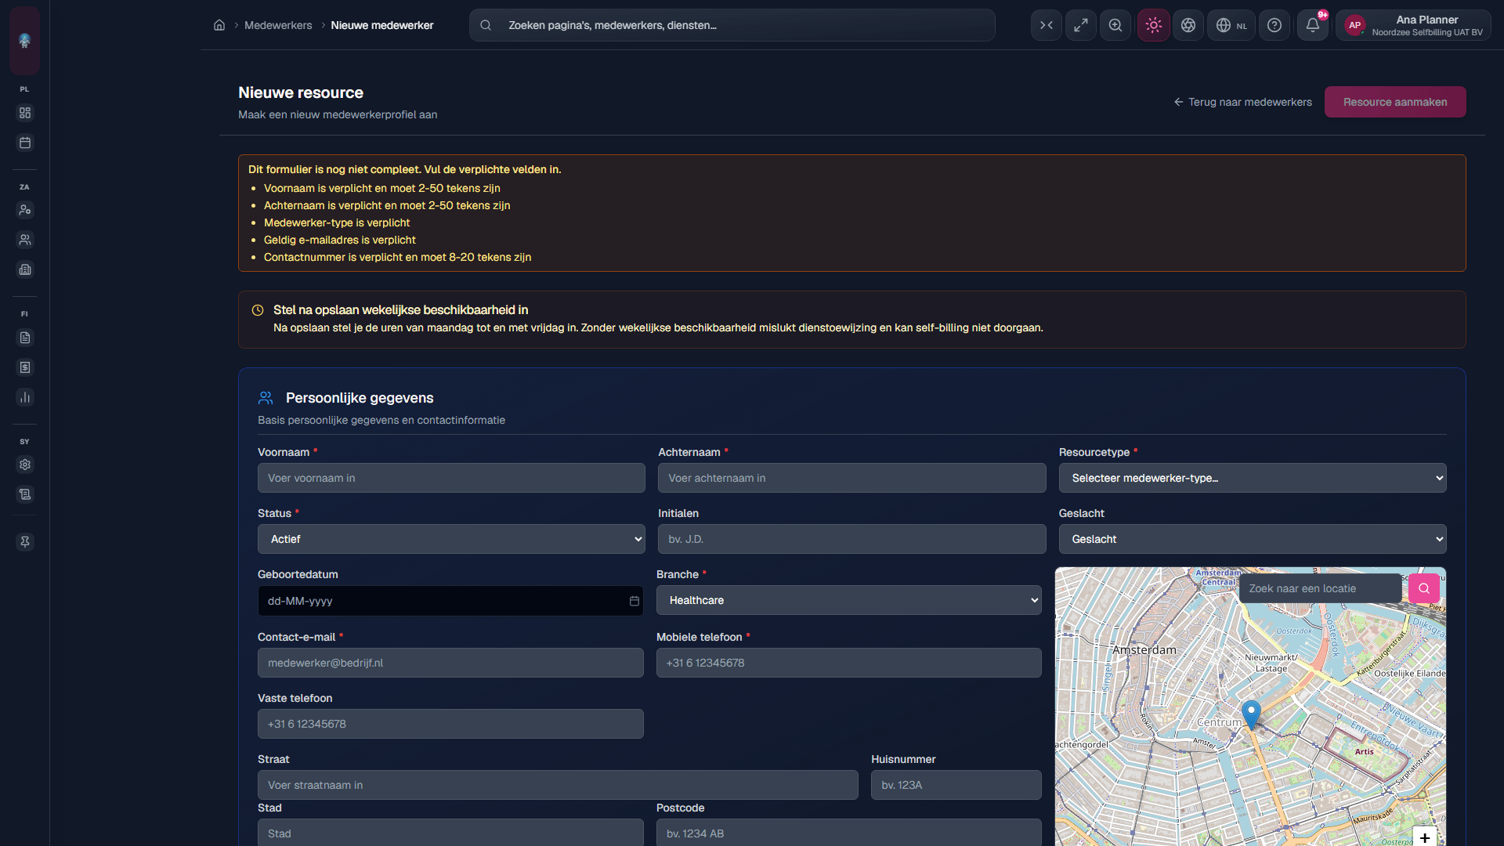The height and width of the screenshot is (846, 1504).
Task: Click the Voornaam is verplicht error line
Action: 382,188
